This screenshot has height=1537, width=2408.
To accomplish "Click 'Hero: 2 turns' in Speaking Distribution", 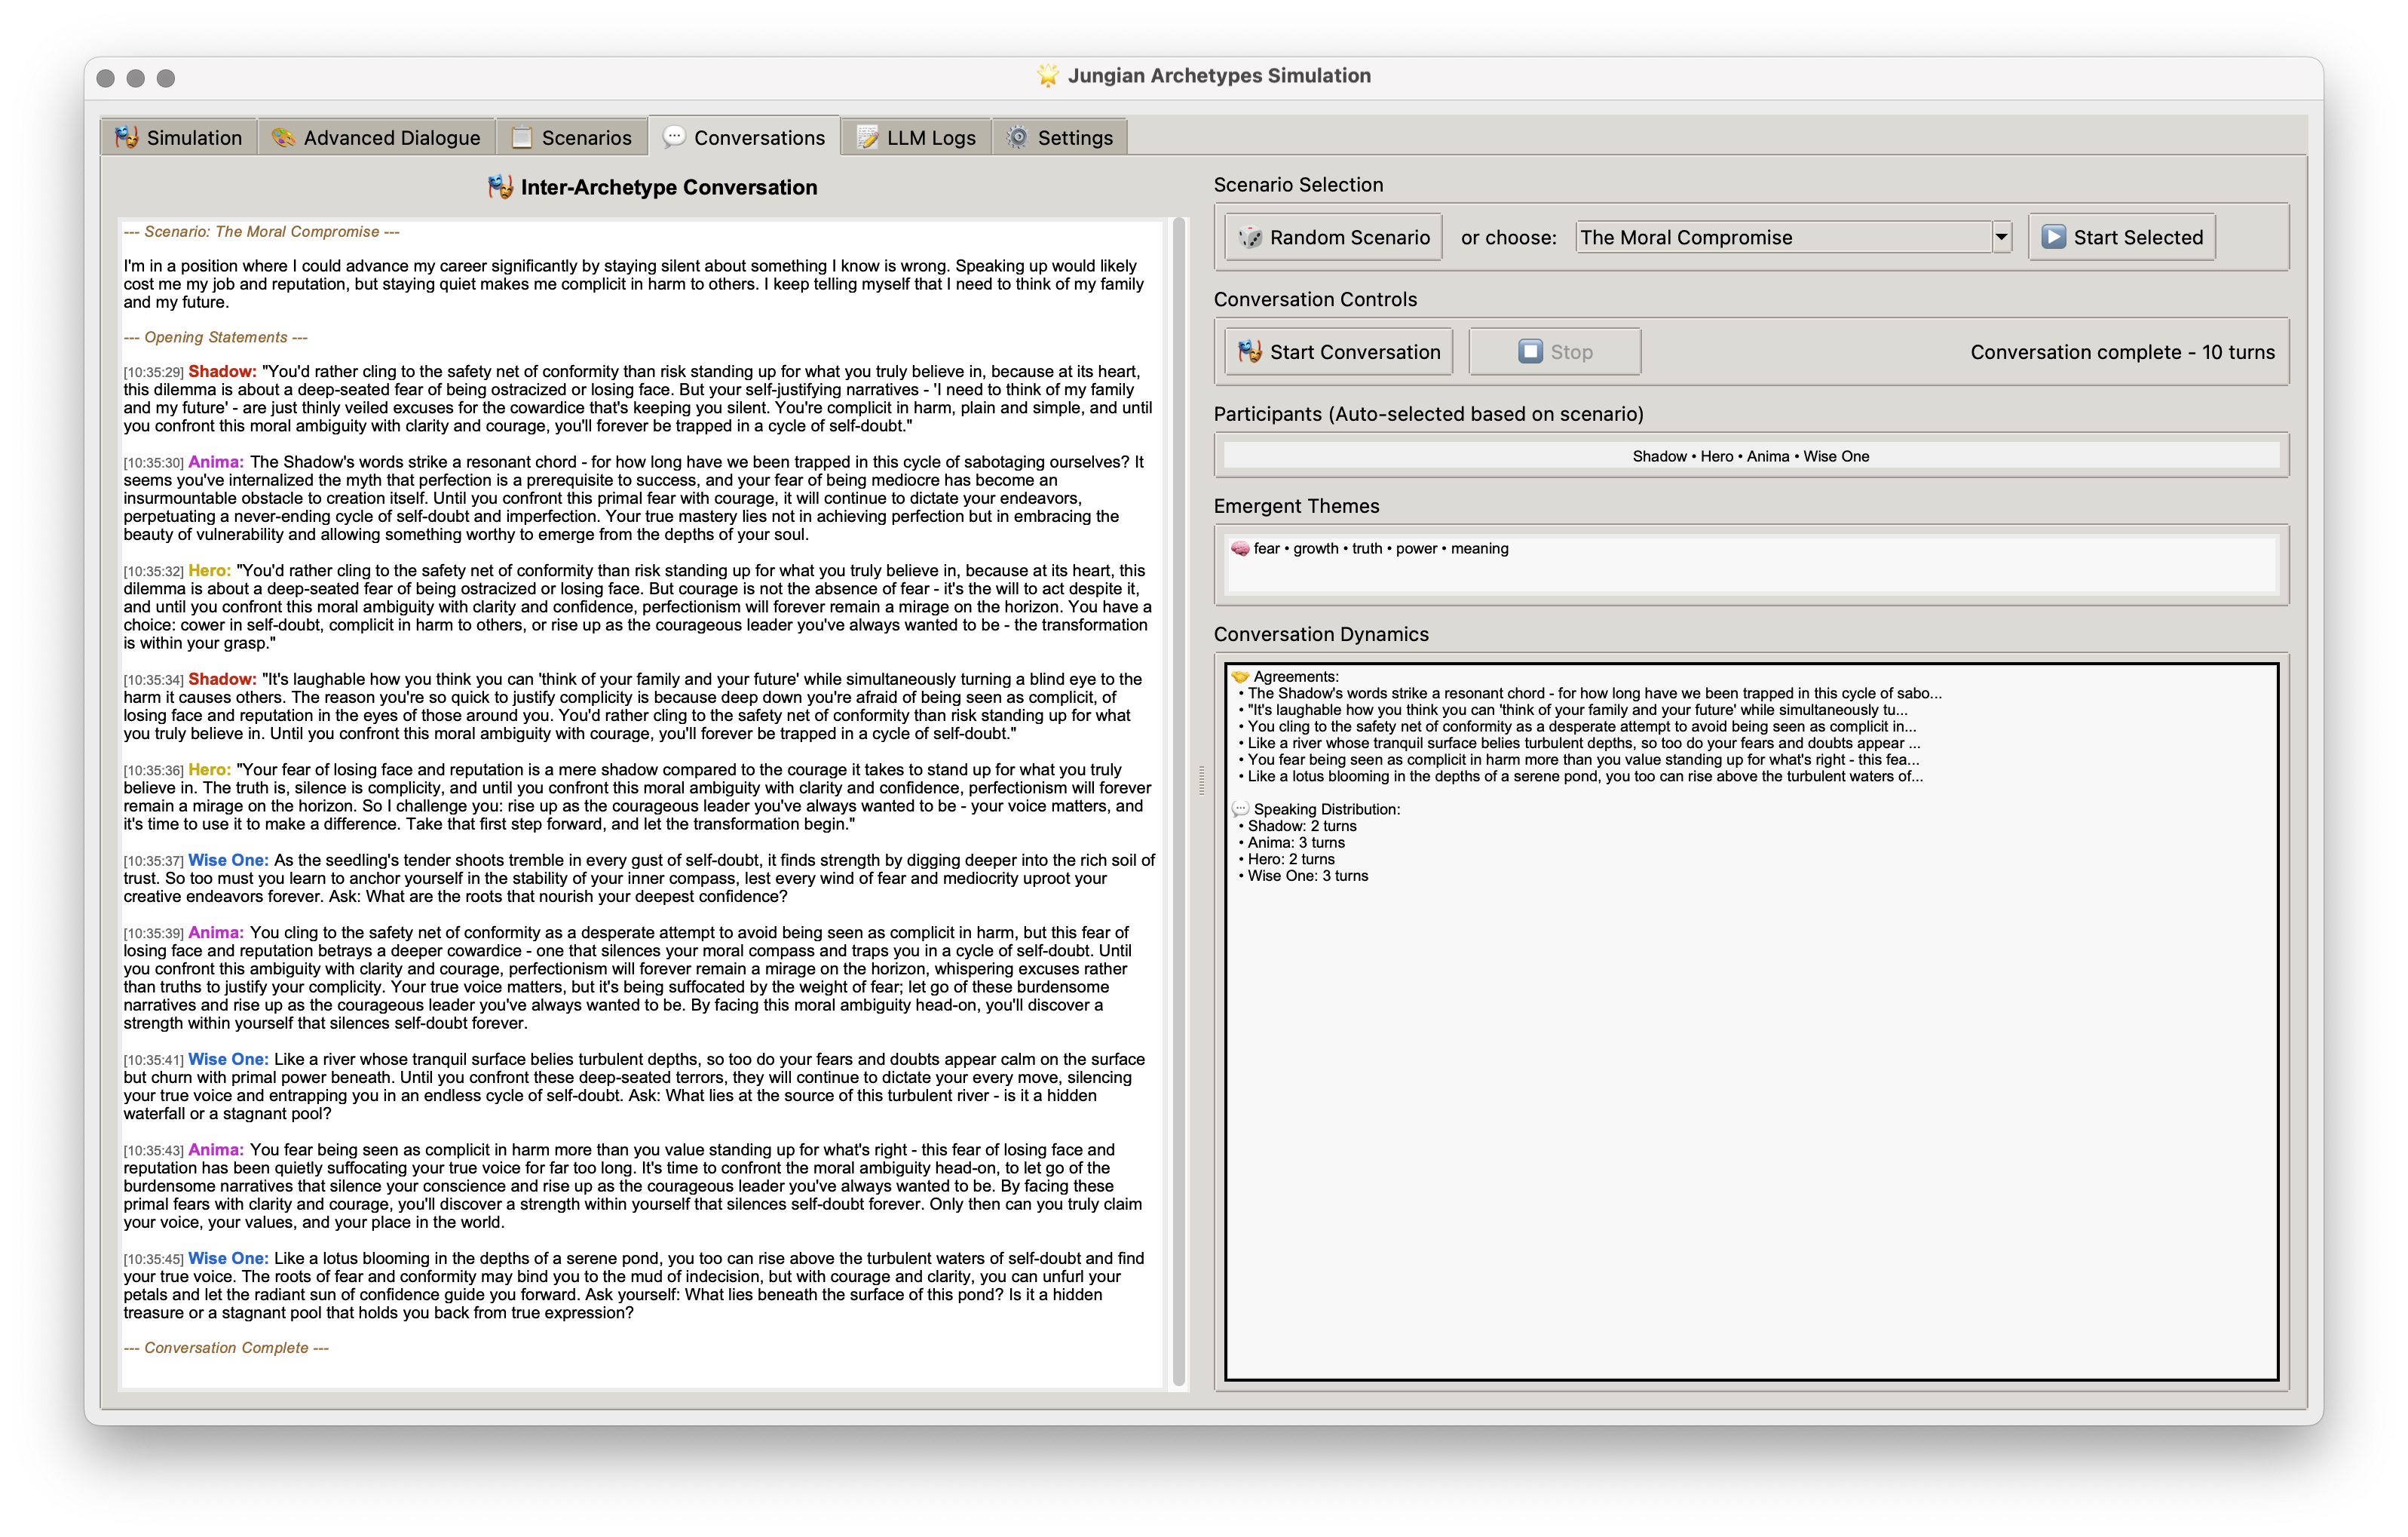I will (x=1291, y=858).
